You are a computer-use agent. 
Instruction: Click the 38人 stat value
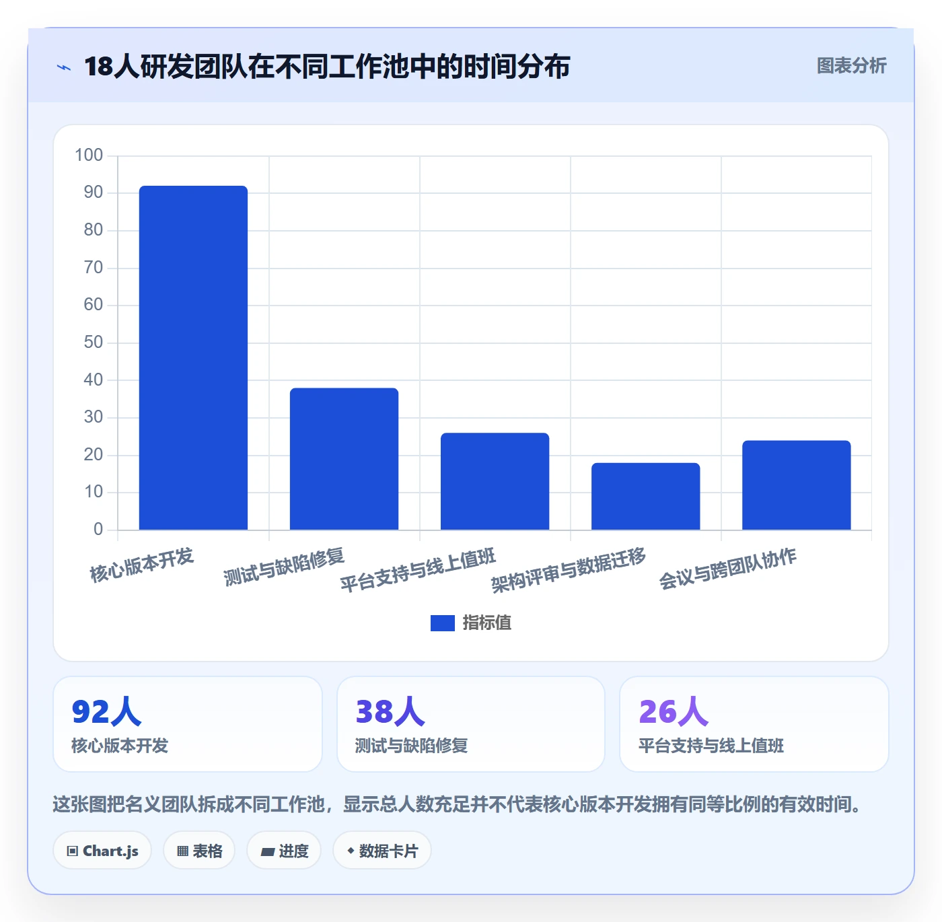coord(390,712)
